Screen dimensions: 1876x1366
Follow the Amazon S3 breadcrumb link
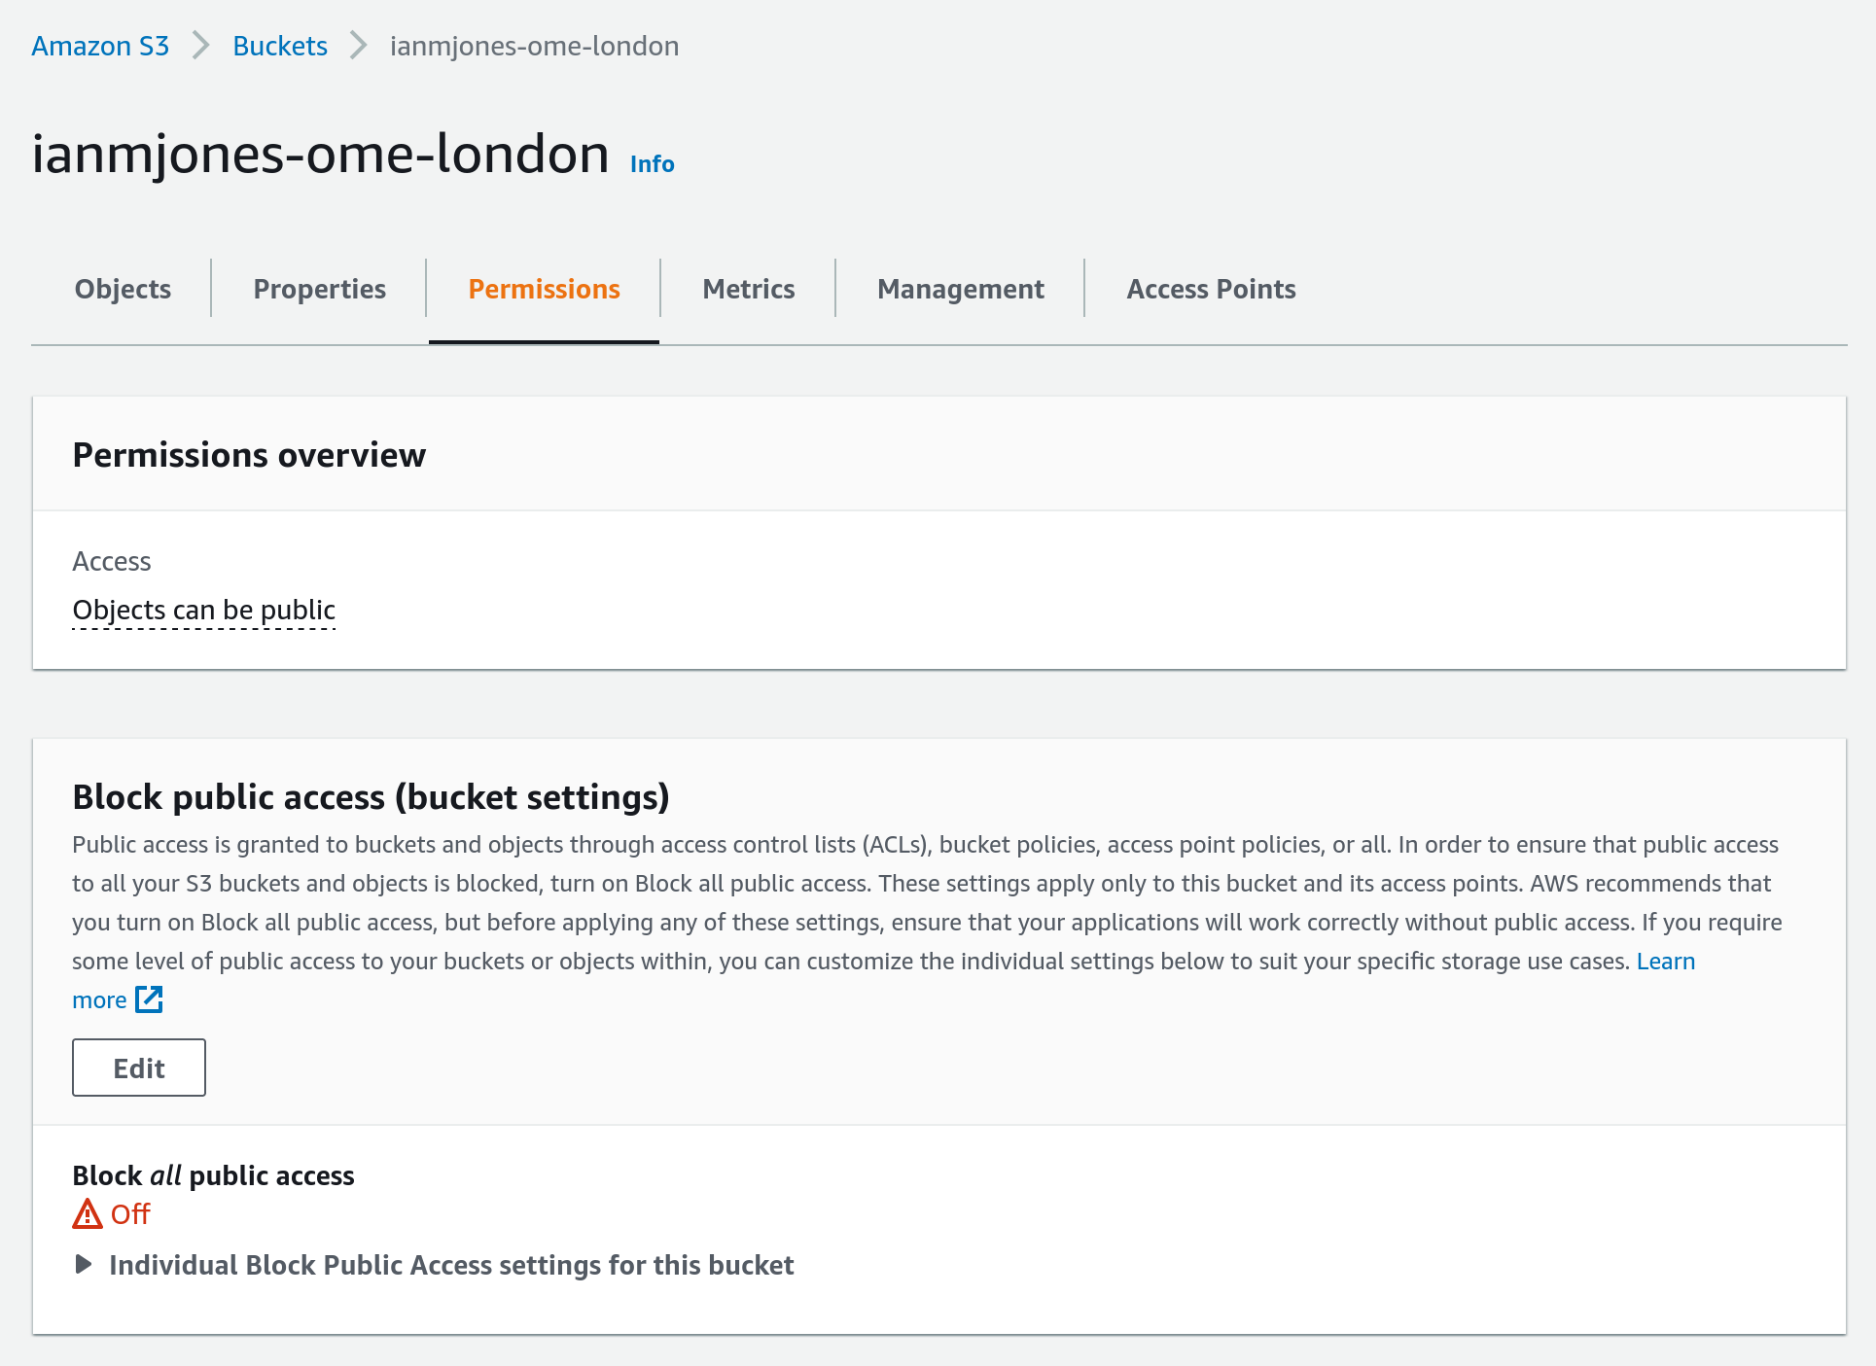pos(100,46)
